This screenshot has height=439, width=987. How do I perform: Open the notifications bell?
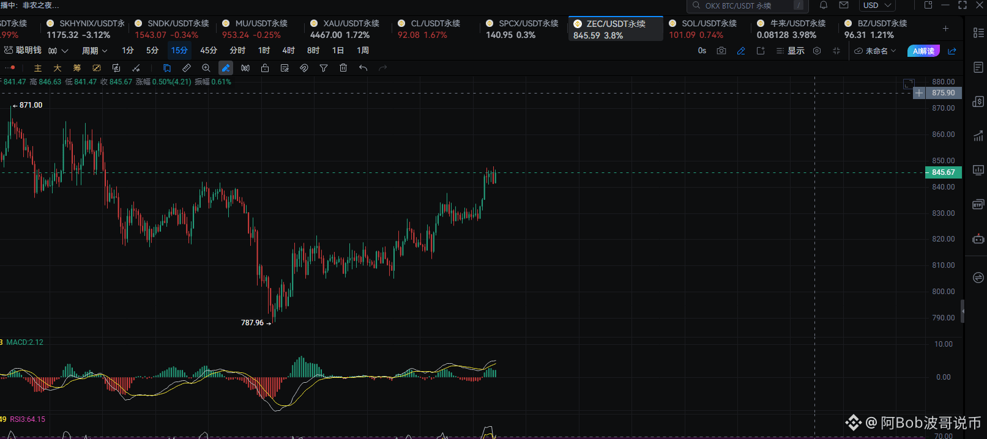tap(824, 6)
